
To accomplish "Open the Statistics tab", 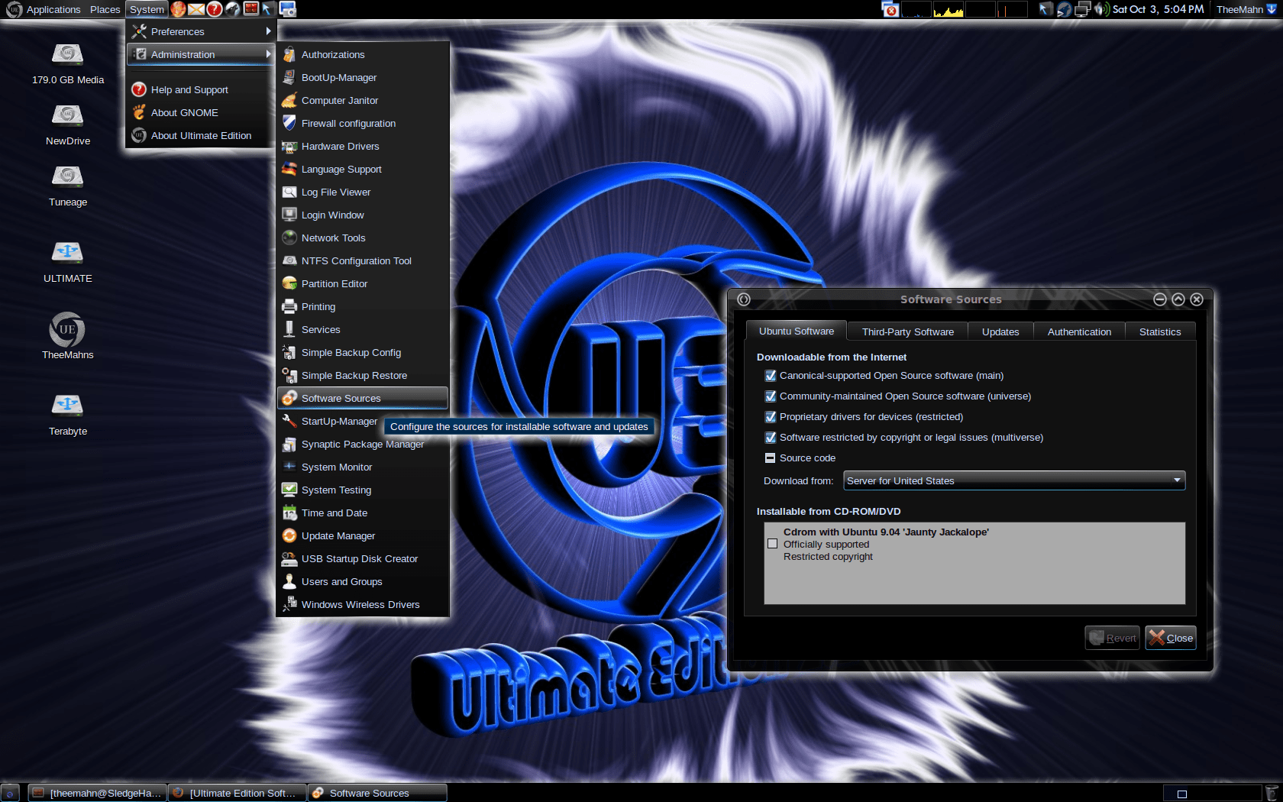I will [x=1160, y=331].
